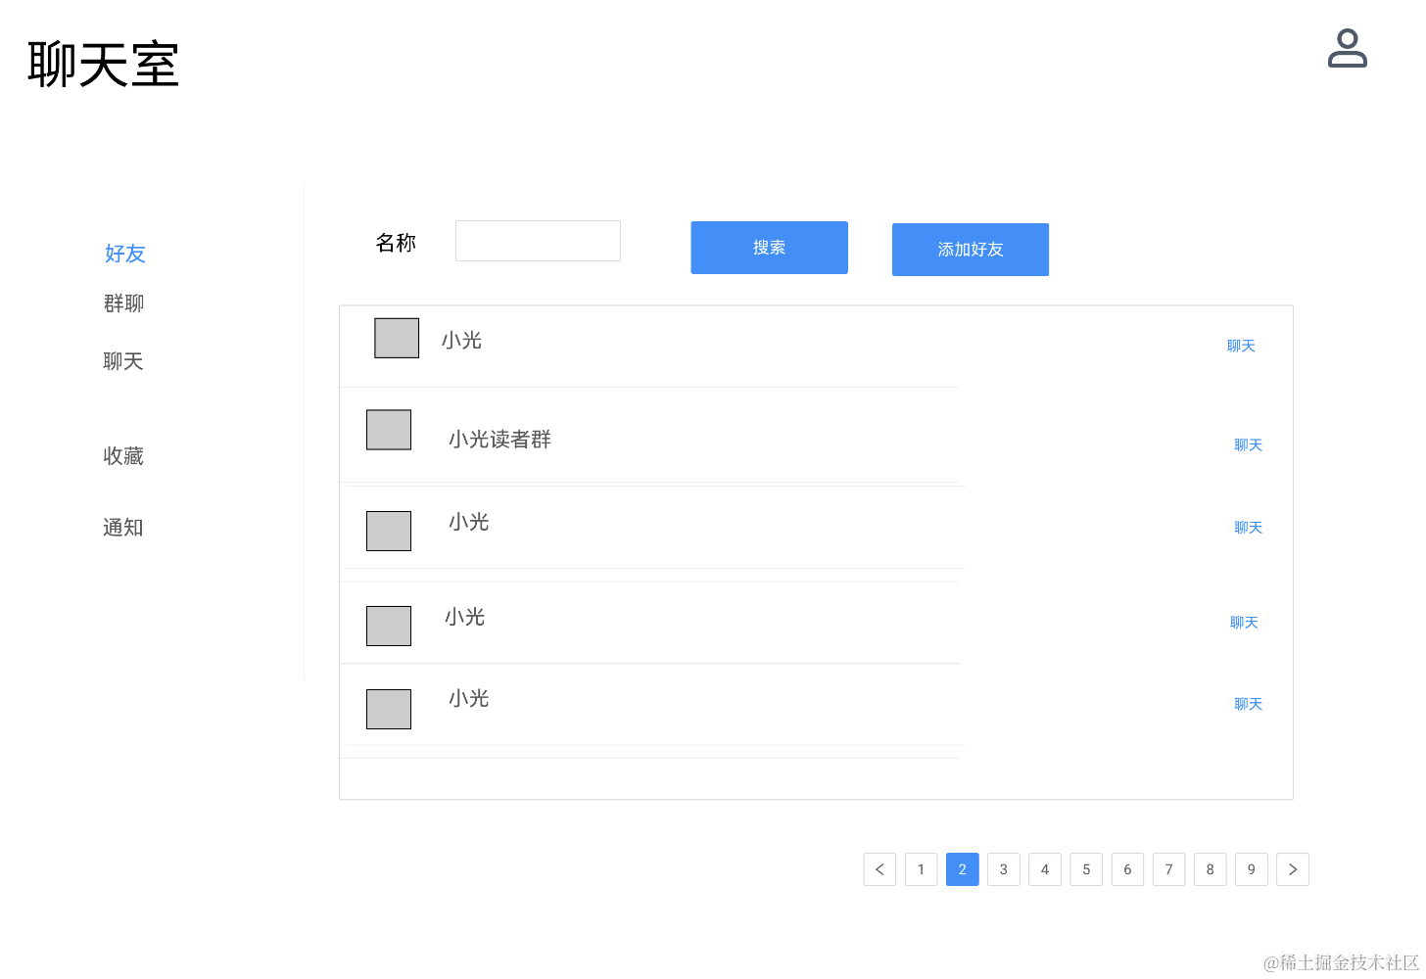Select page 9 in pagination

click(1251, 869)
